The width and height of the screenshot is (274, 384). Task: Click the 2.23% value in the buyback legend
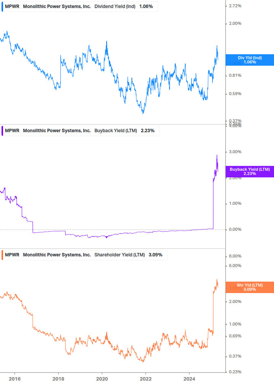coord(148,131)
